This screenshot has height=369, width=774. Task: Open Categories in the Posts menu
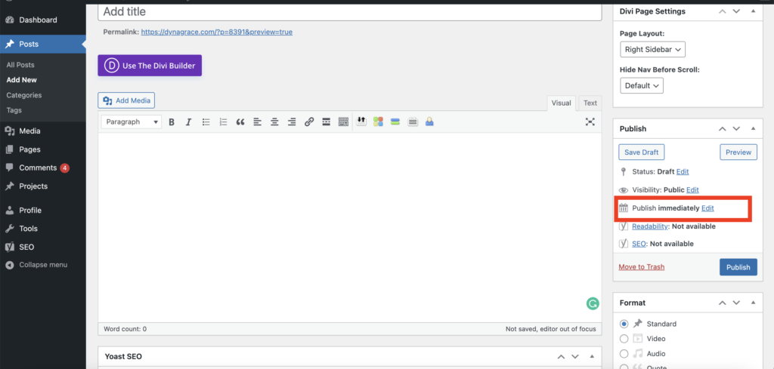tap(24, 95)
